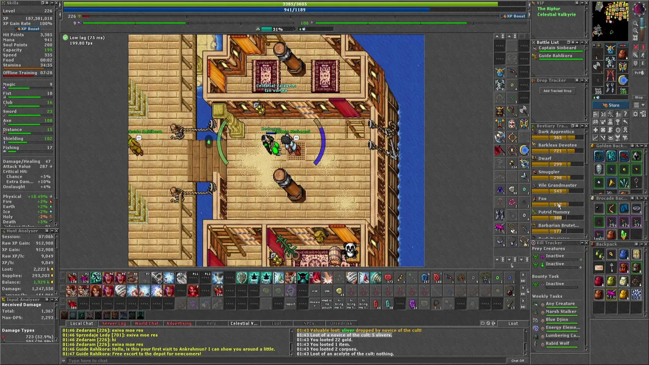Click the medicine pouch action bar slot
This screenshot has width=649, height=365.
[327, 303]
